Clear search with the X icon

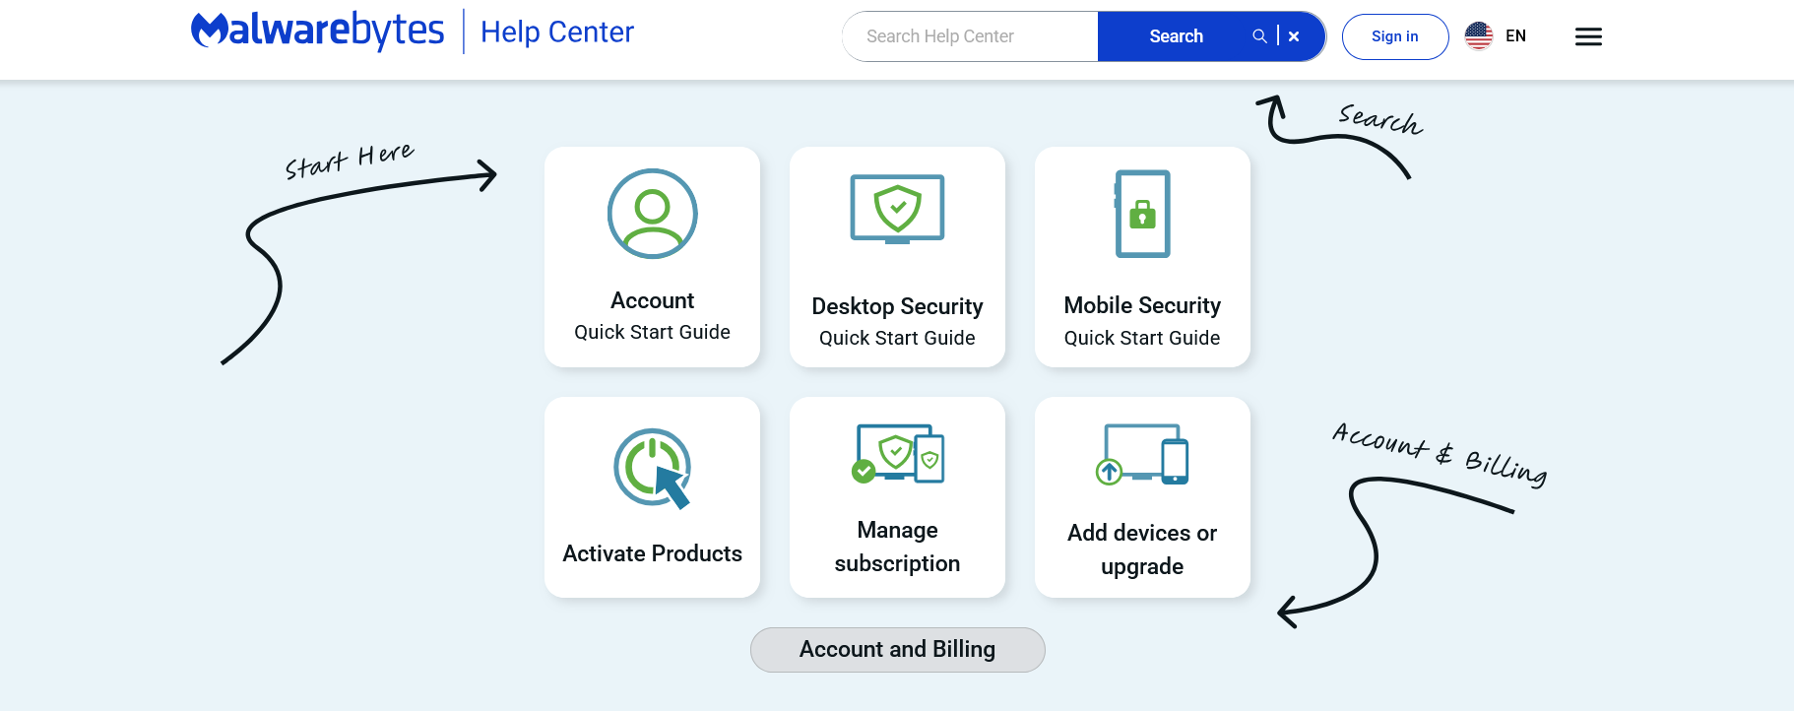[x=1294, y=36]
